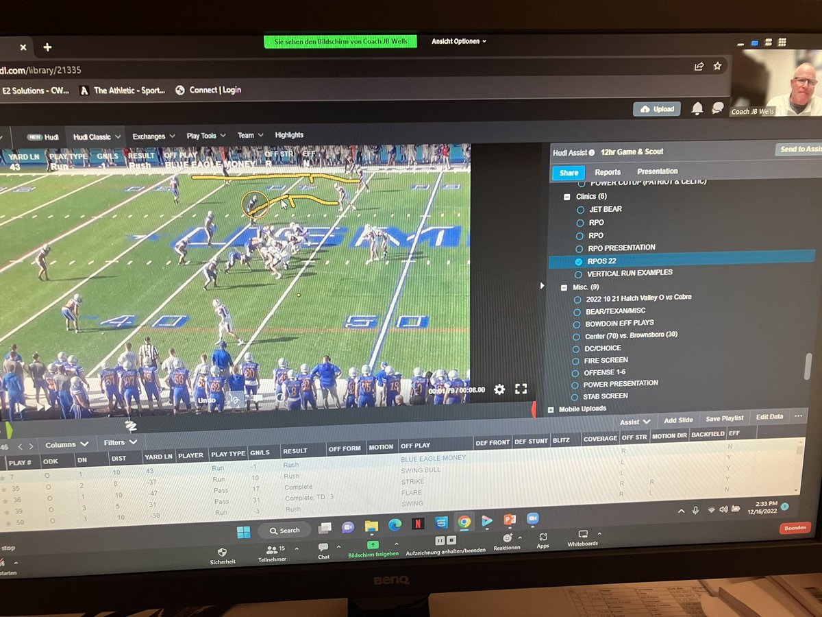Collapse the Misc. (9) folder
Viewport: 822px width, 617px height.
[x=564, y=287]
